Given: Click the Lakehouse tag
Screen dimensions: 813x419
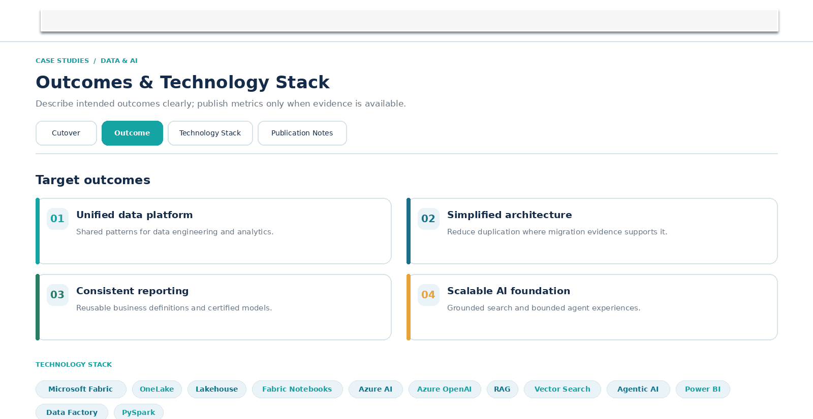Looking at the screenshot, I should 217,389.
